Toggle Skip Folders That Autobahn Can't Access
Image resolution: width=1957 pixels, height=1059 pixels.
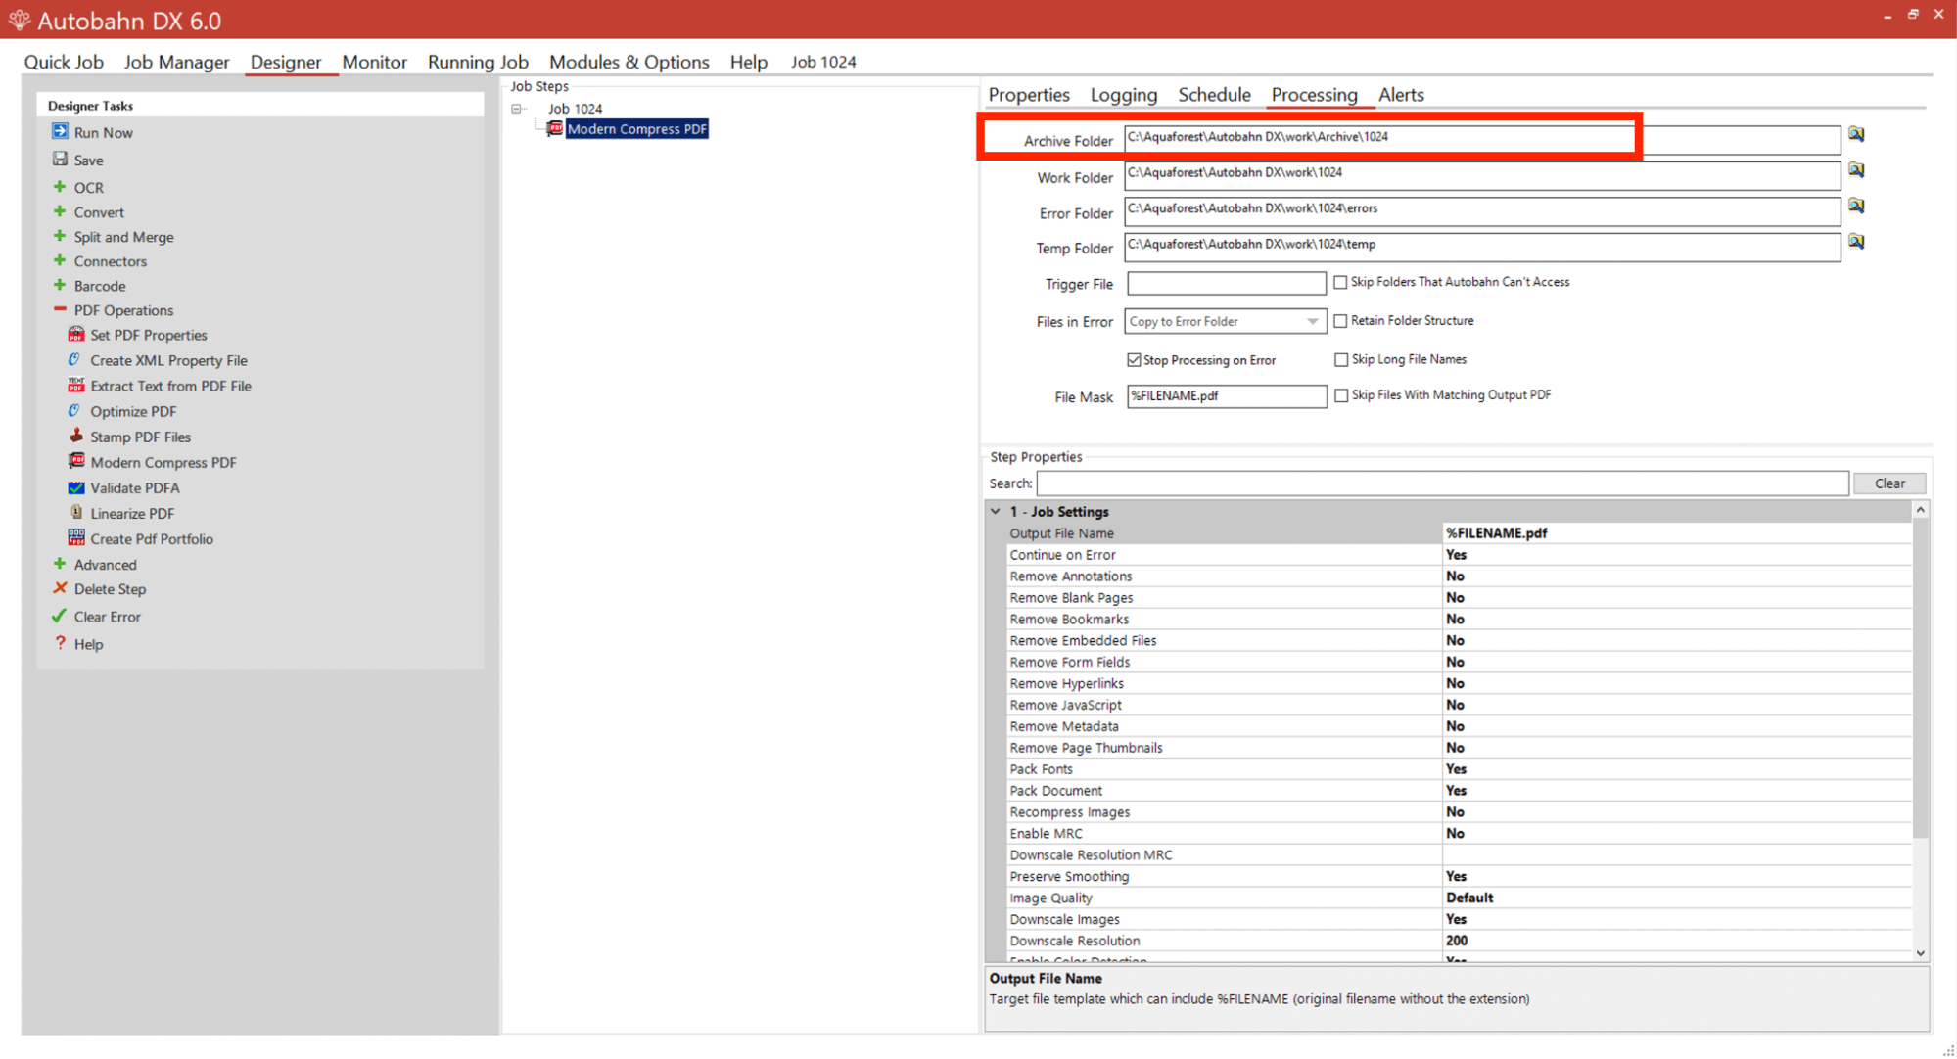click(x=1340, y=283)
